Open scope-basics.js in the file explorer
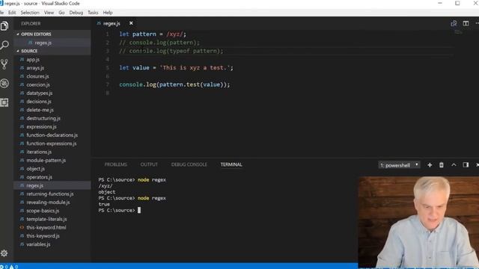Screen dimensions: 479x269 point(43,211)
